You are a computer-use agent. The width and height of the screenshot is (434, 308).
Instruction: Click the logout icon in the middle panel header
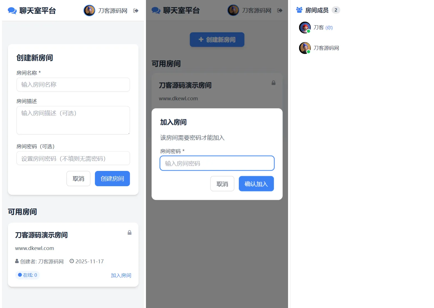(x=280, y=10)
